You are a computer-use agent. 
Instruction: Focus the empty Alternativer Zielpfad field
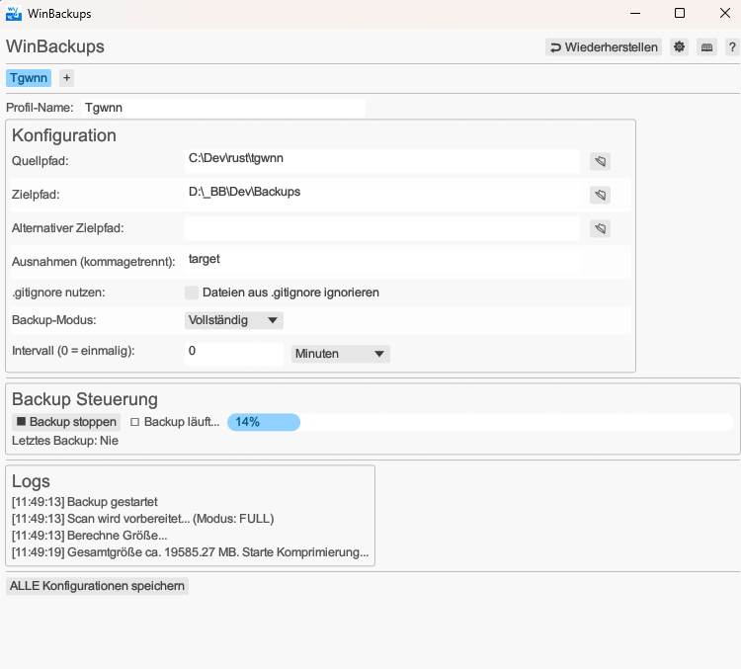(x=381, y=228)
